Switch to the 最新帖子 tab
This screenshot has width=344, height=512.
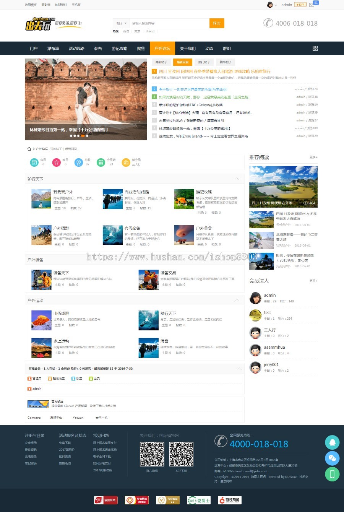(161, 62)
